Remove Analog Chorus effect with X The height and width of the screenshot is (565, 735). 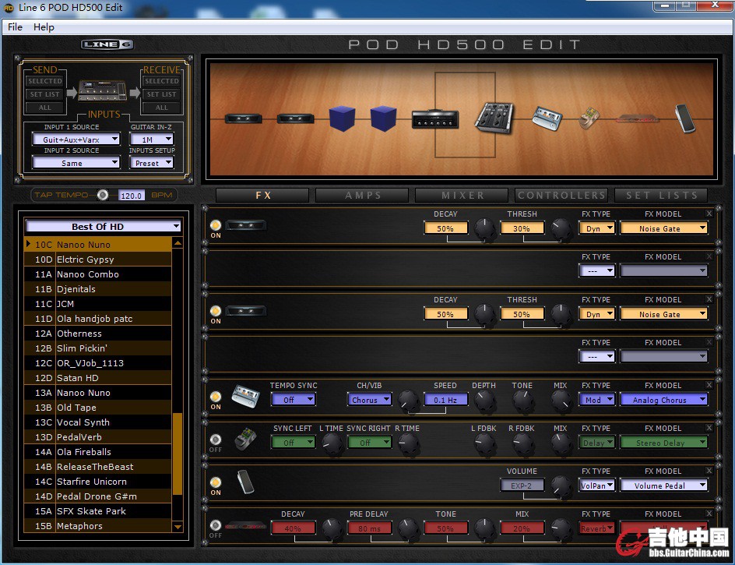coord(709,385)
